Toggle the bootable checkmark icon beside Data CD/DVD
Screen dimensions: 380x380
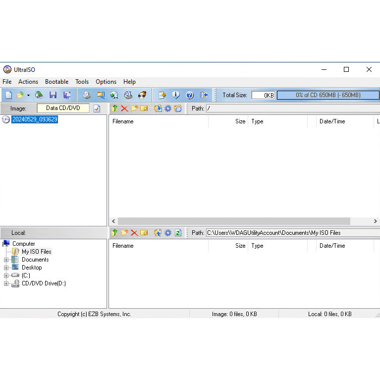pyautogui.click(x=97, y=109)
